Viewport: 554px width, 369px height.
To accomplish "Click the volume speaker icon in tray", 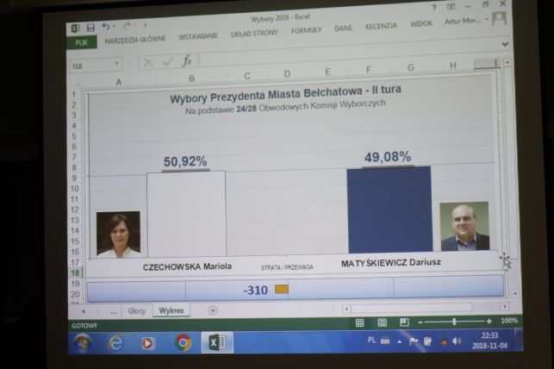I will coord(456,341).
